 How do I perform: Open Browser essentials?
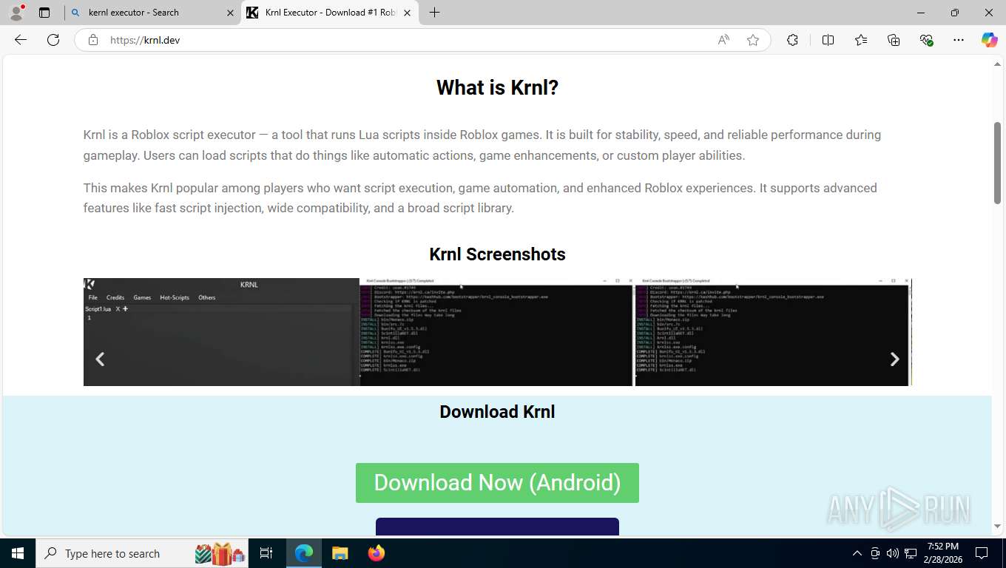tap(926, 40)
